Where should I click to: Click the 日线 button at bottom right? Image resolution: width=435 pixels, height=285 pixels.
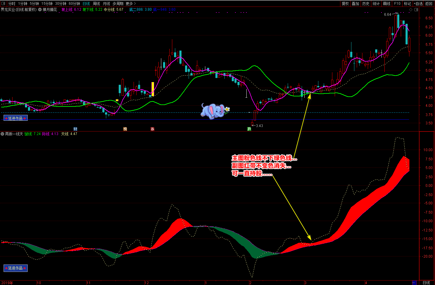(426, 283)
